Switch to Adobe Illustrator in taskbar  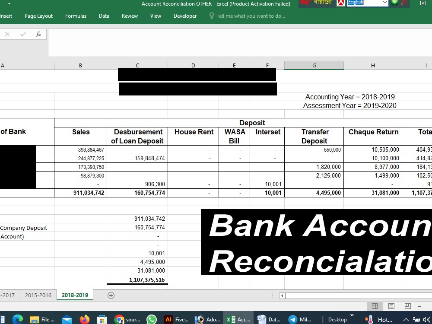[177, 320]
